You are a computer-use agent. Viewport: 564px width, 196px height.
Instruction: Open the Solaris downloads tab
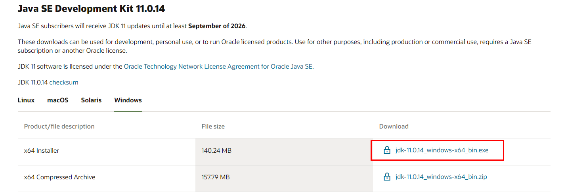coord(92,100)
